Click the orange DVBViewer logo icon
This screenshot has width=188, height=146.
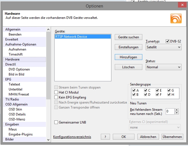[x=176, y=18]
